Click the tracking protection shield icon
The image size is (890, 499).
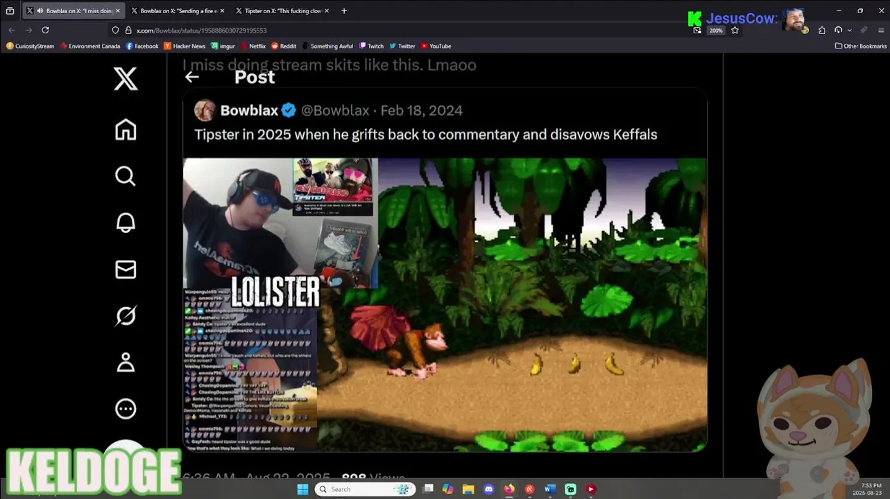(x=115, y=30)
